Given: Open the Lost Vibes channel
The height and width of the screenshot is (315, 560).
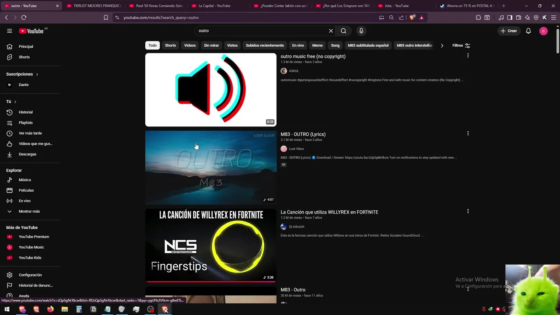Looking at the screenshot, I should (x=296, y=149).
